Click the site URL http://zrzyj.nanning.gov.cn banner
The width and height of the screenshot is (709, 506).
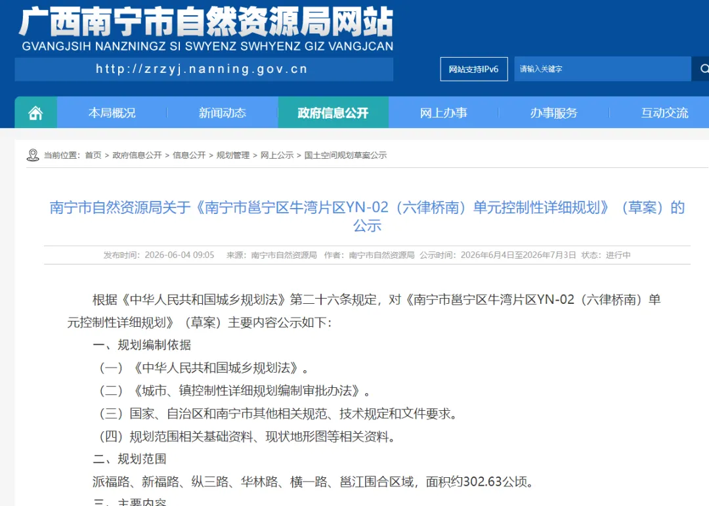[x=204, y=69]
